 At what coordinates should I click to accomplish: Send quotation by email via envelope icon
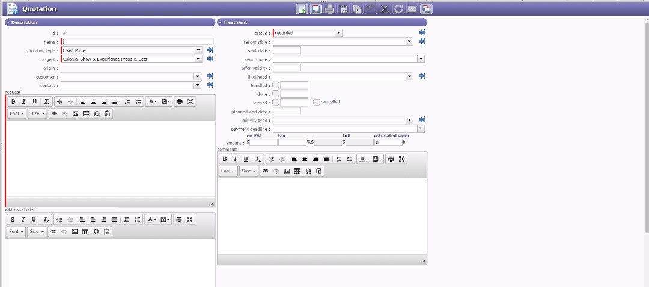tap(412, 9)
